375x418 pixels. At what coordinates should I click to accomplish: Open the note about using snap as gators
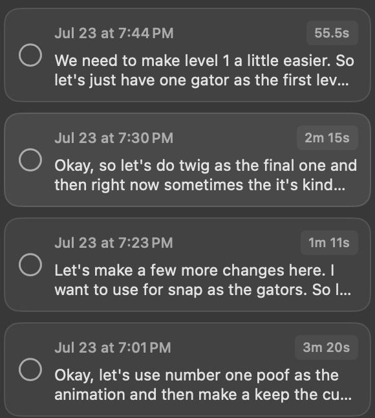point(187,265)
